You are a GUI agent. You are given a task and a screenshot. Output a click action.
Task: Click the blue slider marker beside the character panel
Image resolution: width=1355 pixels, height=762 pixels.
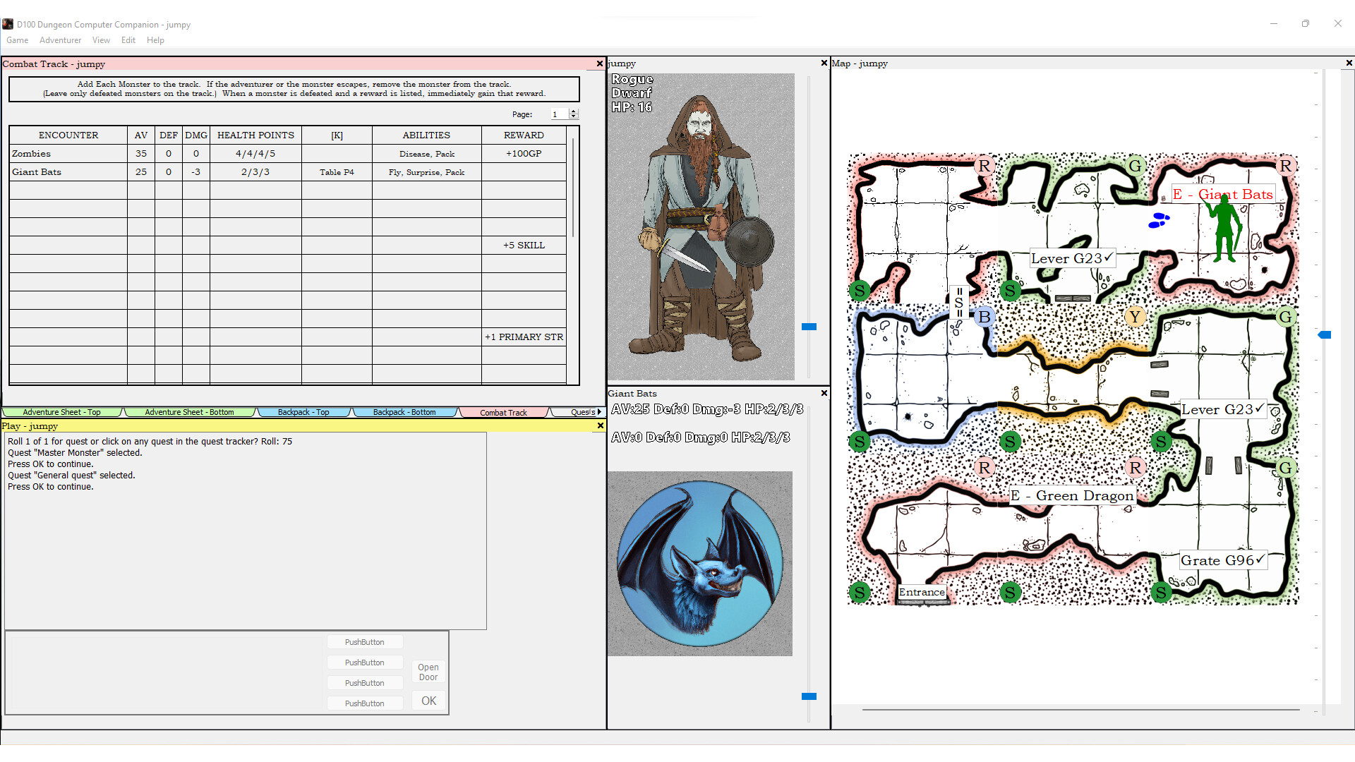point(809,326)
